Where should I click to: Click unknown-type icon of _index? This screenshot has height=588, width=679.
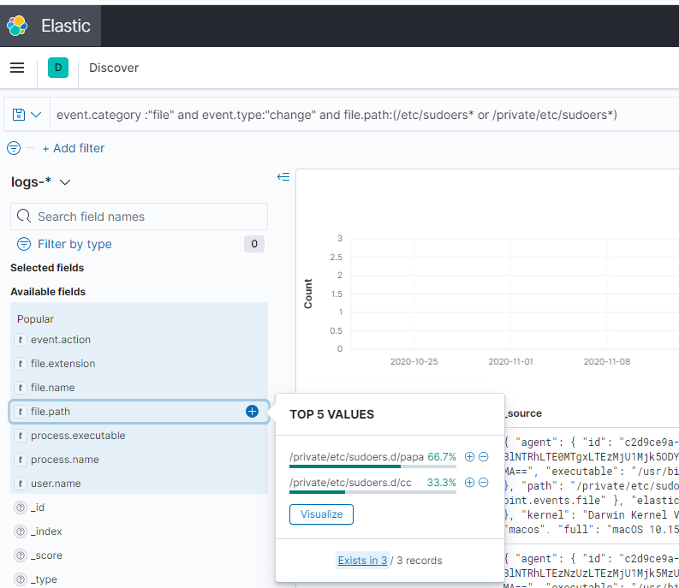[21, 532]
